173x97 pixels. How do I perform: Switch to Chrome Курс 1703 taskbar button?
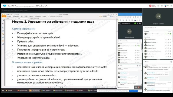tap(58, 91)
